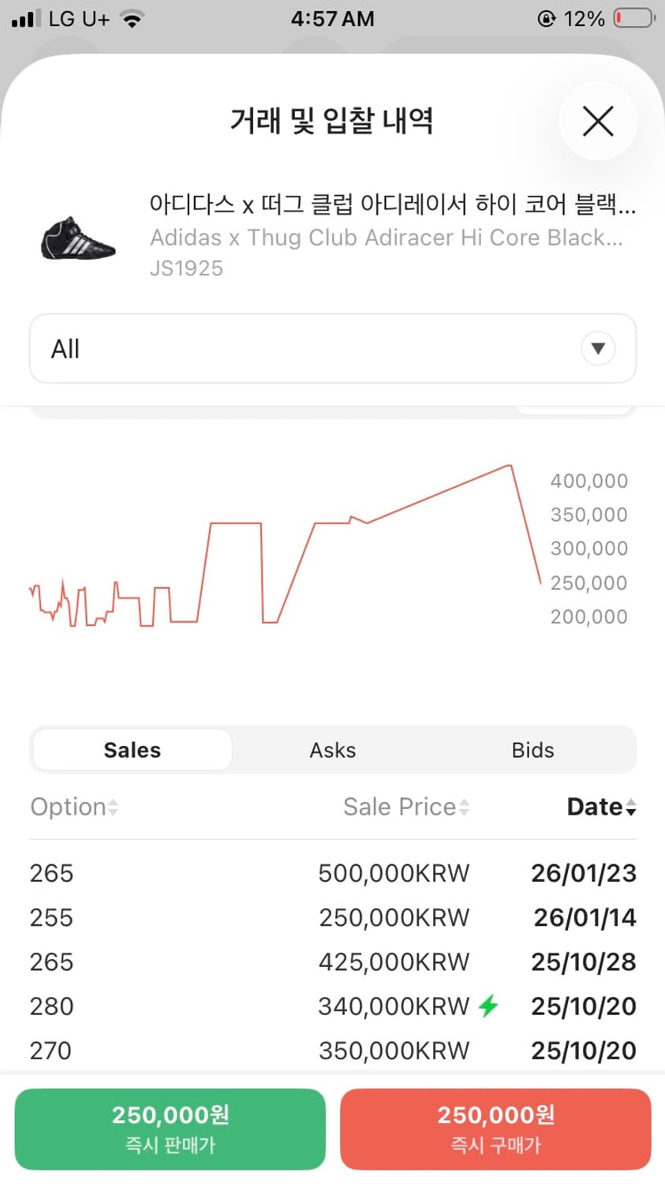Select the 500,000KRW sale row
665x1184 pixels.
333,873
